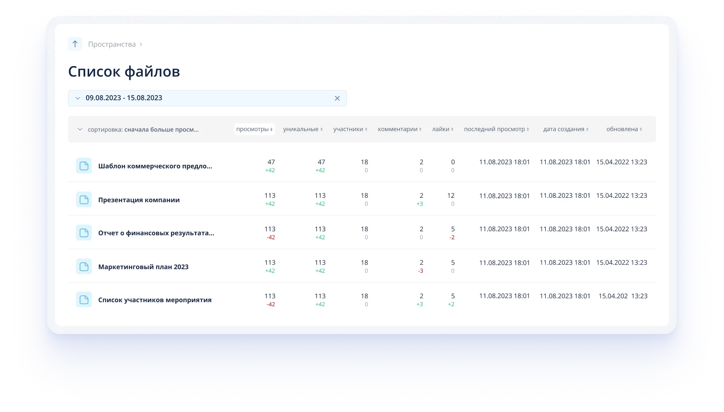Image resolution: width=724 pixels, height=412 pixels.
Task: Sort by дата создания column
Action: point(566,129)
